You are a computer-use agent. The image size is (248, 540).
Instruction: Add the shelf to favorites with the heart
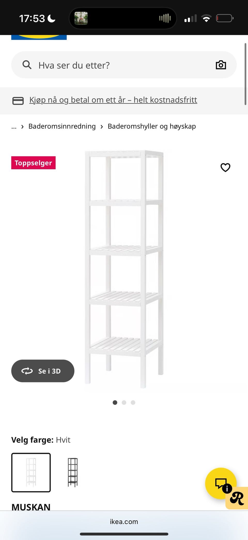click(x=225, y=167)
